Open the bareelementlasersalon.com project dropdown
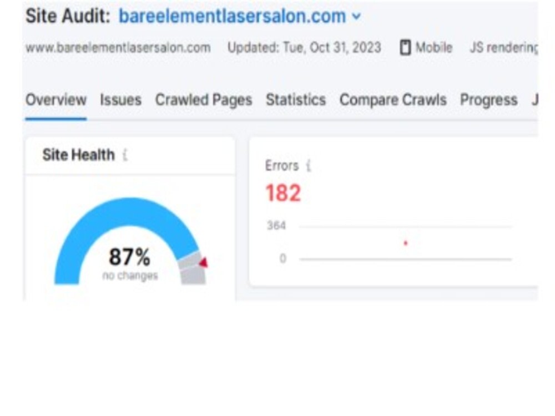This screenshot has width=555, height=416. pos(240,16)
